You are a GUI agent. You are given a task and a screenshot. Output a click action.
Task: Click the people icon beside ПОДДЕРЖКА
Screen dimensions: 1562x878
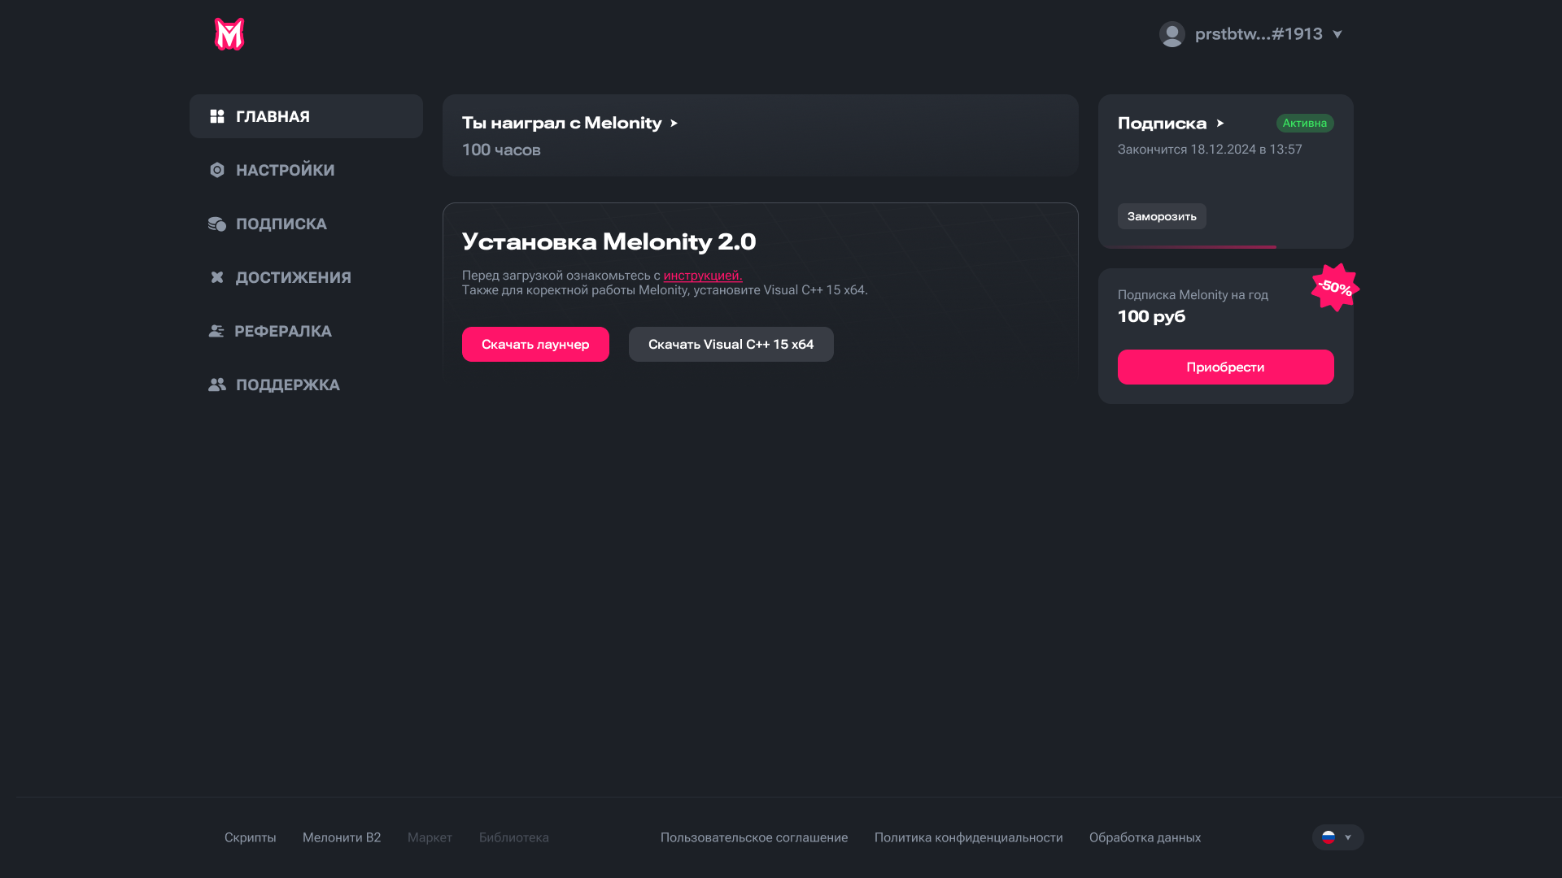click(x=217, y=385)
